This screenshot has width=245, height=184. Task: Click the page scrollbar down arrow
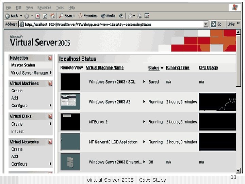238,171
